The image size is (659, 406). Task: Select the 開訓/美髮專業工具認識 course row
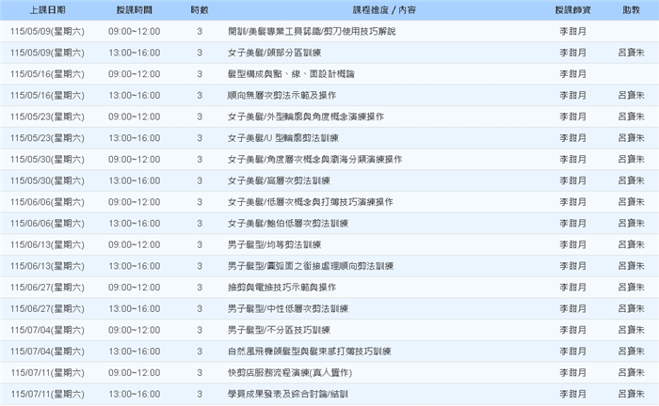point(312,31)
